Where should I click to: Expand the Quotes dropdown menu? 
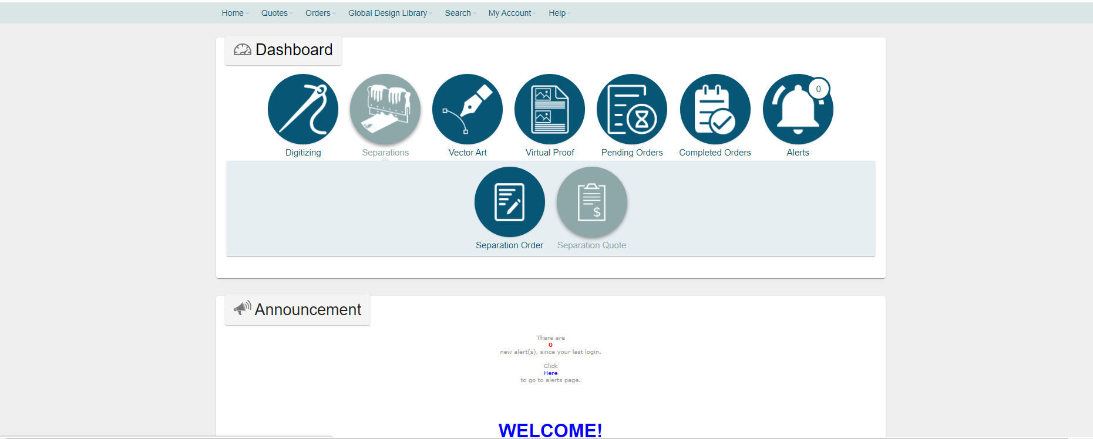point(274,13)
